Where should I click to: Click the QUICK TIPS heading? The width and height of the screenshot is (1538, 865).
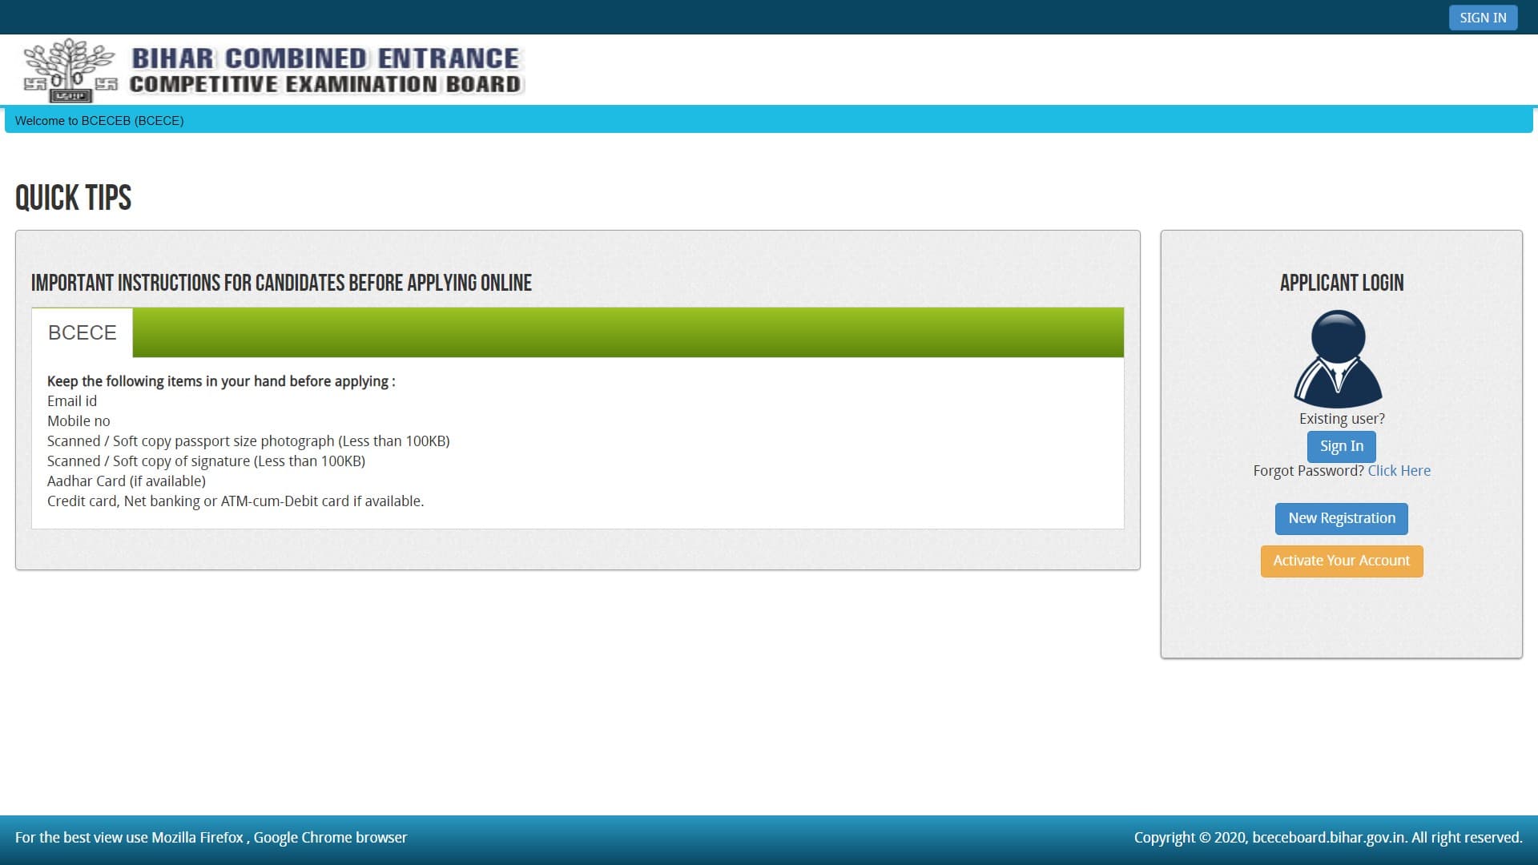click(x=73, y=198)
